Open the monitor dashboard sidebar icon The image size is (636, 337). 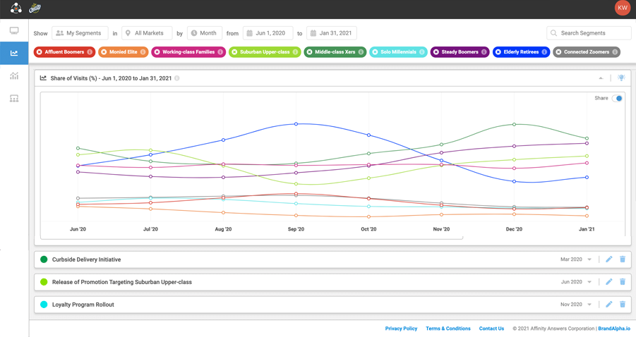point(14,30)
